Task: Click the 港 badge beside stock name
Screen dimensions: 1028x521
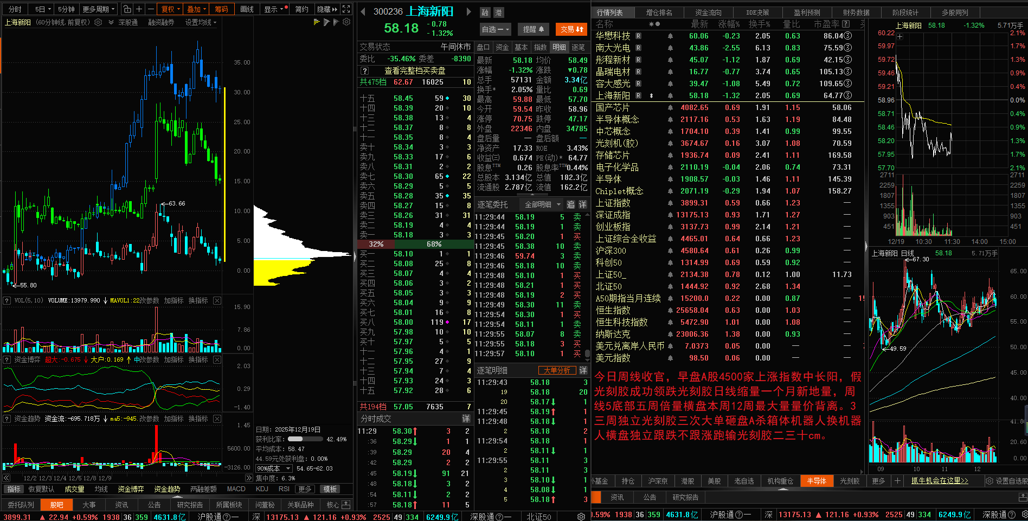Action: [498, 12]
